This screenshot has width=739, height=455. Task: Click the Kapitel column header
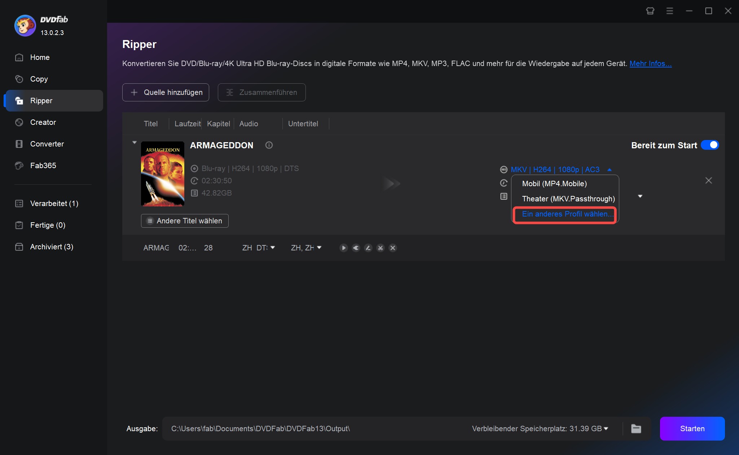[218, 124]
